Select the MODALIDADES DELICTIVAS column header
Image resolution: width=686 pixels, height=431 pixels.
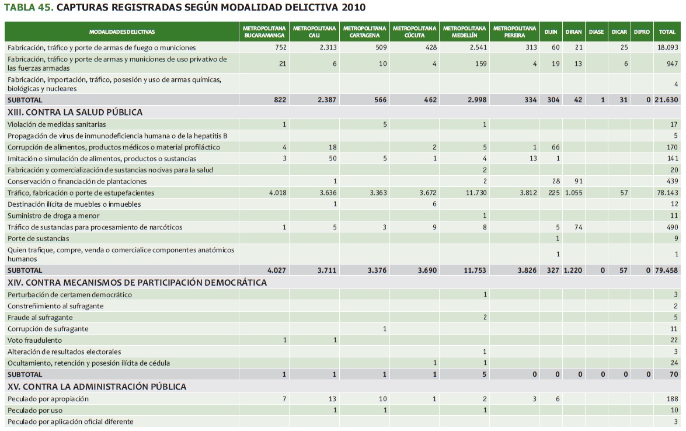coord(122,32)
